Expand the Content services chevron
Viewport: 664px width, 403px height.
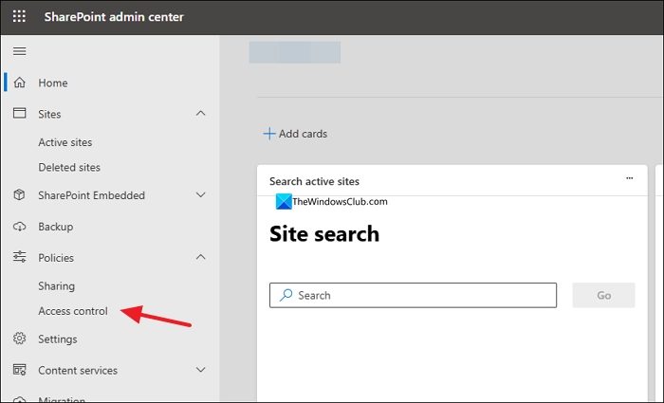(x=201, y=370)
